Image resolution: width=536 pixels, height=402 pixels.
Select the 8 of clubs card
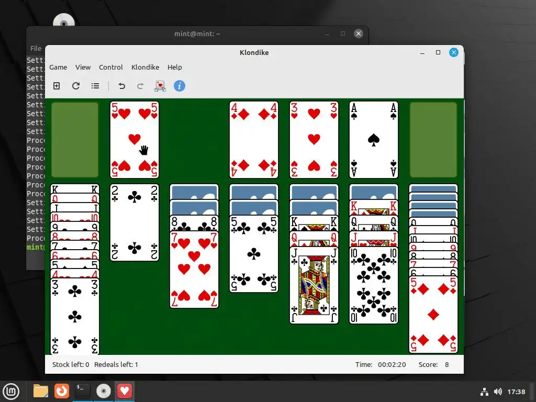tap(194, 223)
